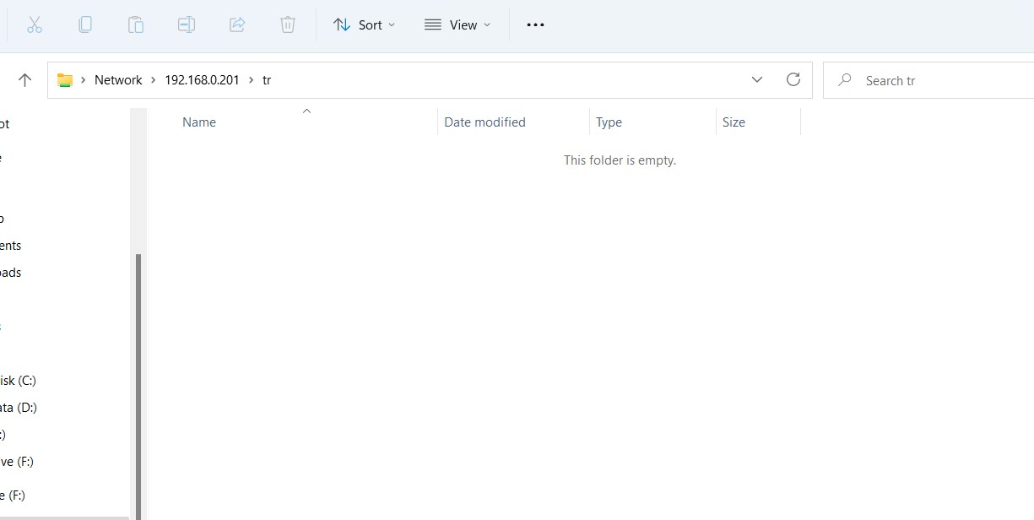
Task: Focus the Search tr input box
Action: click(928, 80)
